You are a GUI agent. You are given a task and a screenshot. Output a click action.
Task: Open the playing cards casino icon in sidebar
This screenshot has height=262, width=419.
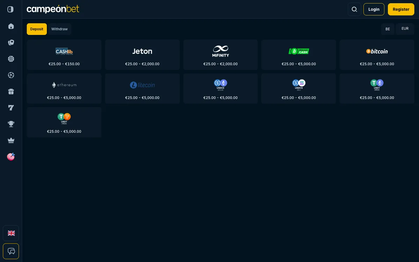(x=11, y=43)
